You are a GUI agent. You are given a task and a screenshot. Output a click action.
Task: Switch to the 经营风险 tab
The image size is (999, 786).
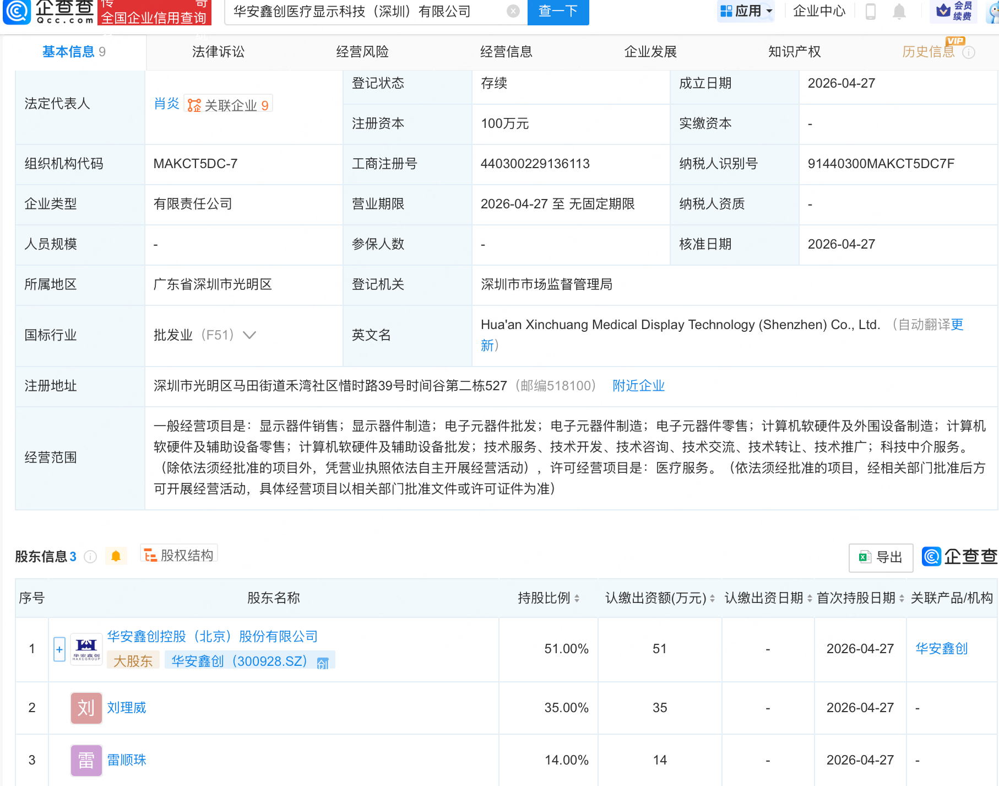363,51
